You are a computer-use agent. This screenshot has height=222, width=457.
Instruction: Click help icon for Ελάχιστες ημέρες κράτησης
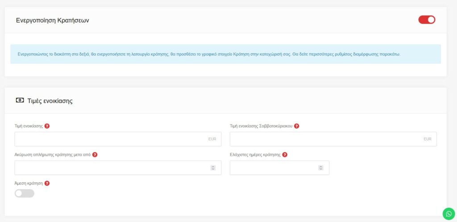pyautogui.click(x=285, y=155)
